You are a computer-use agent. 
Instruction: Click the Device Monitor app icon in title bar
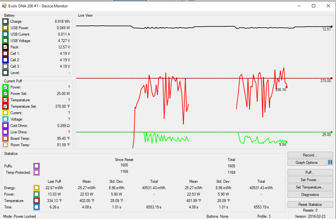(x=4, y=6)
